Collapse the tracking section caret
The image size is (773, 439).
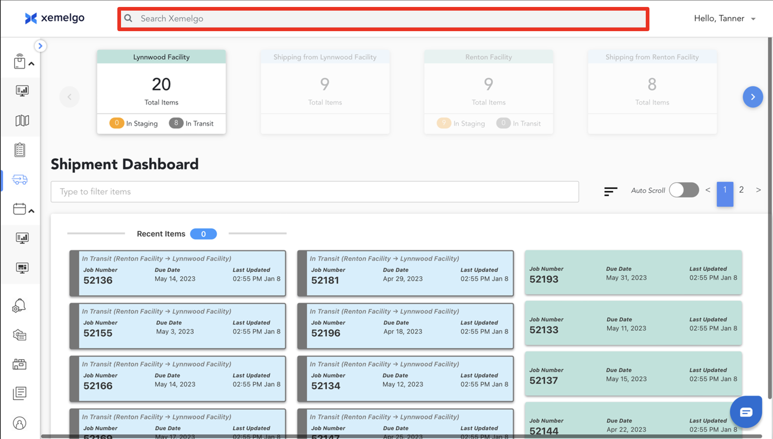[x=32, y=64]
